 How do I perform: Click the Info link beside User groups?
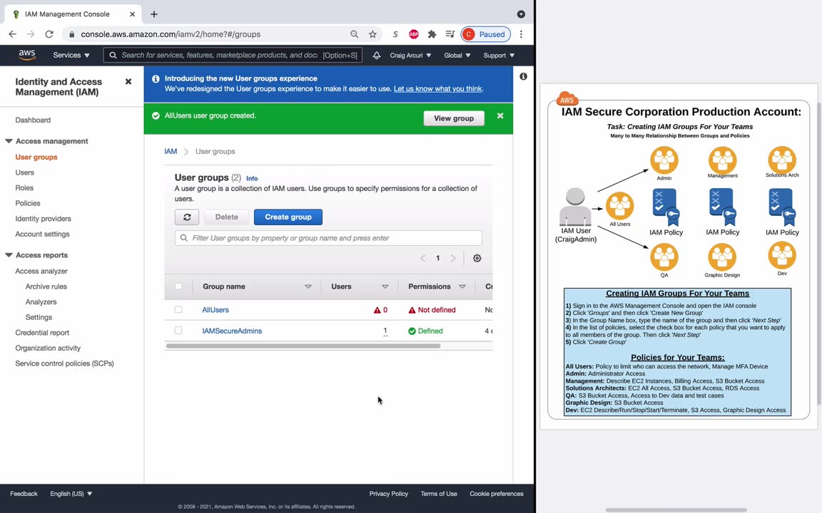point(252,179)
